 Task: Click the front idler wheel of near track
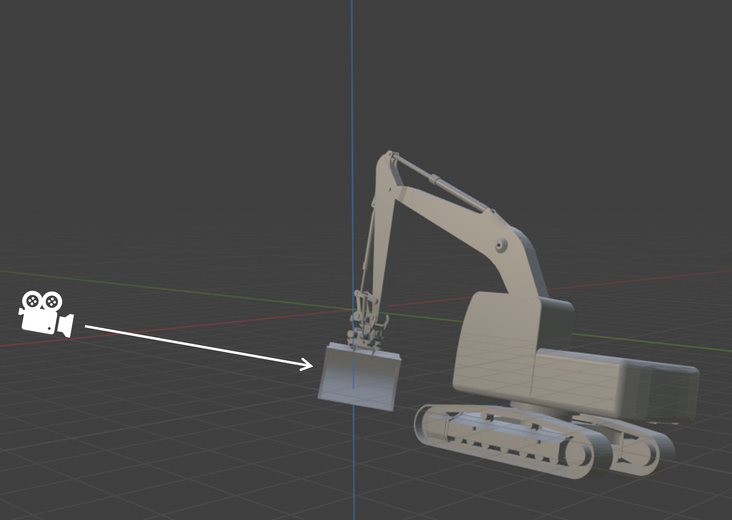(x=576, y=455)
